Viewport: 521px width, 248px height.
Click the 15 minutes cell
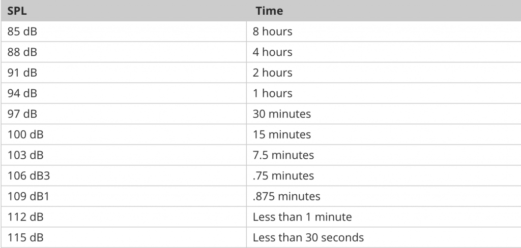(281, 134)
